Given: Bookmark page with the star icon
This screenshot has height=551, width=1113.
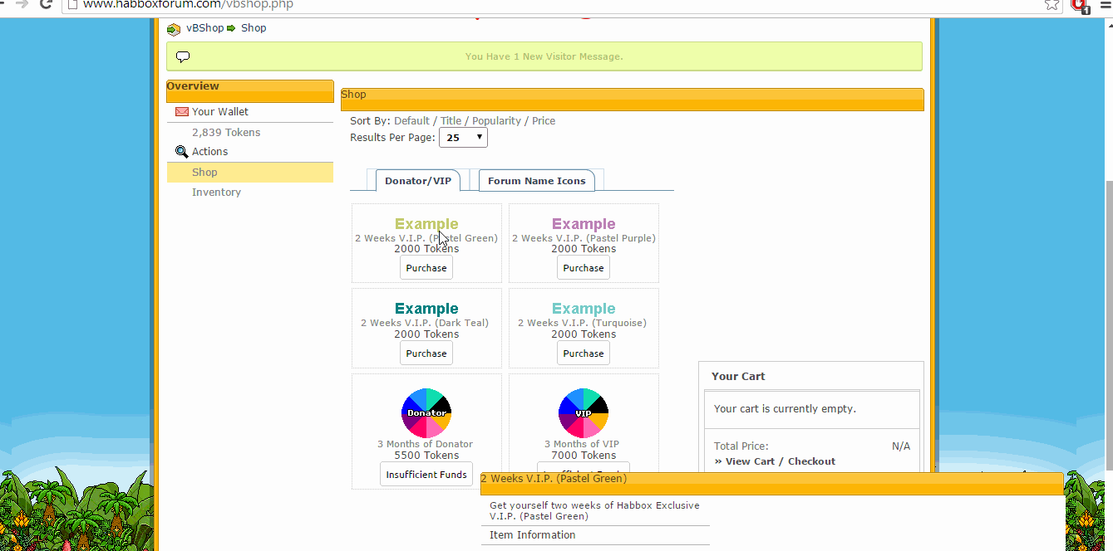Looking at the screenshot, I should [1051, 4].
